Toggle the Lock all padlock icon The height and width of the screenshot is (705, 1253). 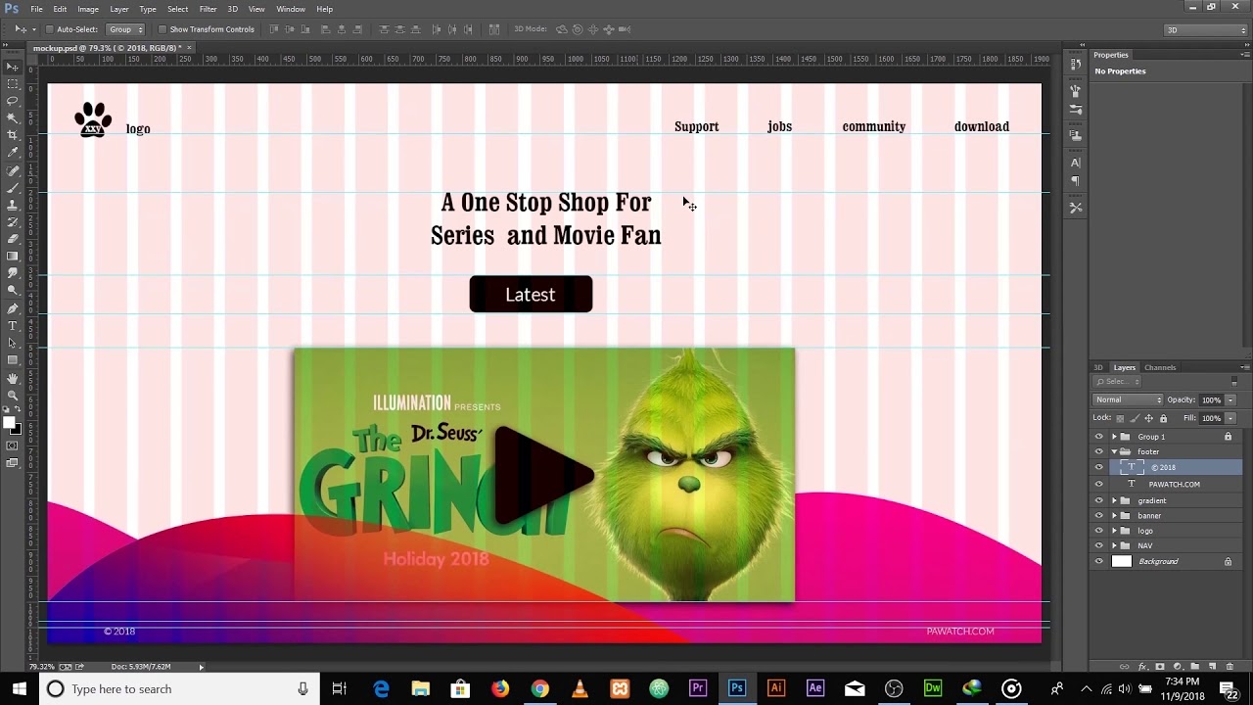tap(1163, 418)
